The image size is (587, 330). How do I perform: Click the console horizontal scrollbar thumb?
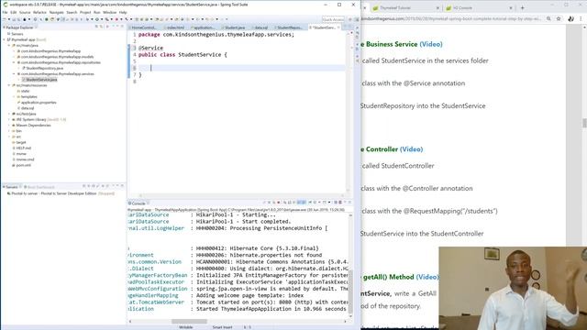189,321
